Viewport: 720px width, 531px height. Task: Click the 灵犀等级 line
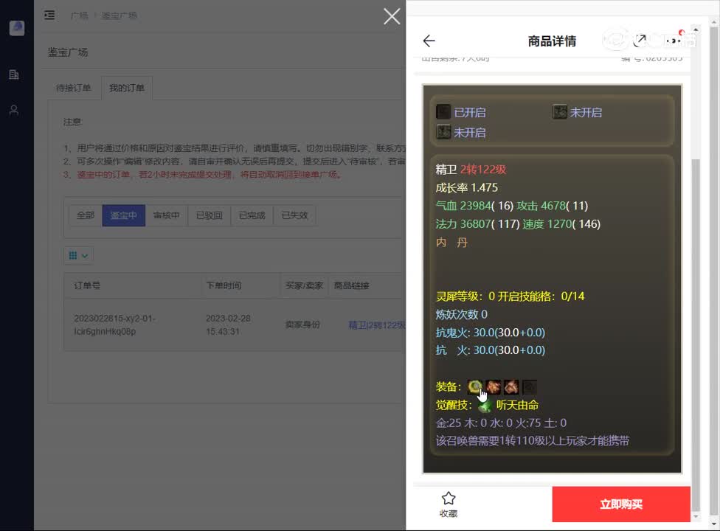(510, 296)
